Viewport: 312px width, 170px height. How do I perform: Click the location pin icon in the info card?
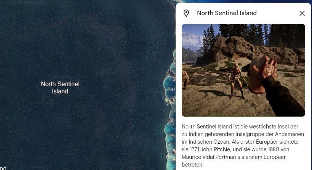[186, 13]
